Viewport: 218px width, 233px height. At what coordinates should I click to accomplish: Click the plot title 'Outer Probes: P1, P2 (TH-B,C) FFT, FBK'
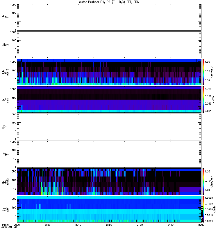109,2
